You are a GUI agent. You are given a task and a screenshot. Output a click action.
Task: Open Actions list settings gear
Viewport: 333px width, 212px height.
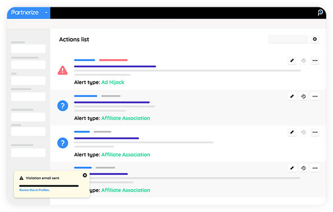coord(315,39)
